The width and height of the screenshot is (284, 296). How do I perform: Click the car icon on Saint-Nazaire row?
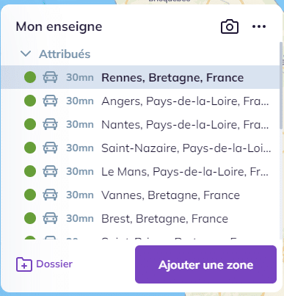(51, 148)
